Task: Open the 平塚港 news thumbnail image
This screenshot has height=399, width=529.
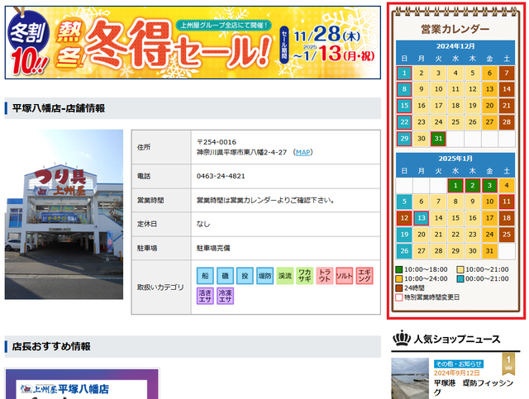Action: [x=410, y=378]
